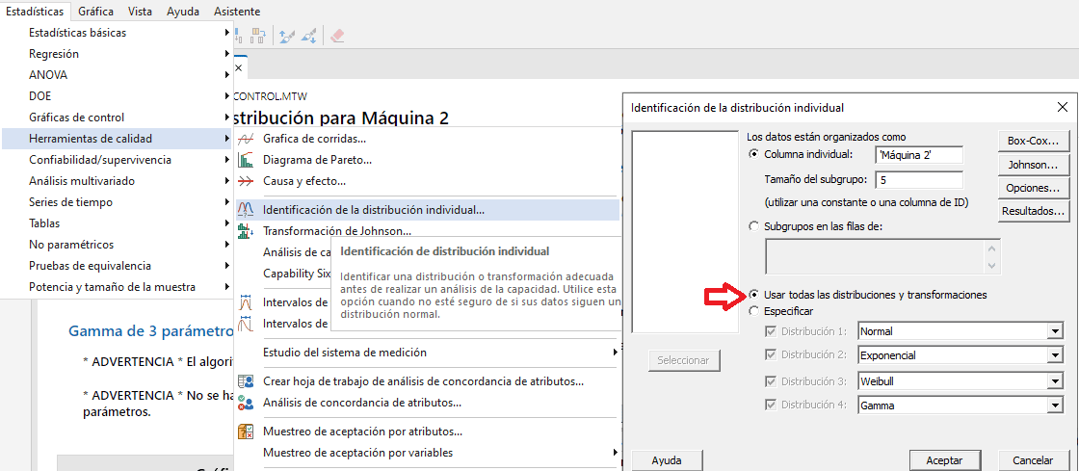Open the Gráfica de corridas run chart icon
The height and width of the screenshot is (471, 1079).
click(246, 139)
